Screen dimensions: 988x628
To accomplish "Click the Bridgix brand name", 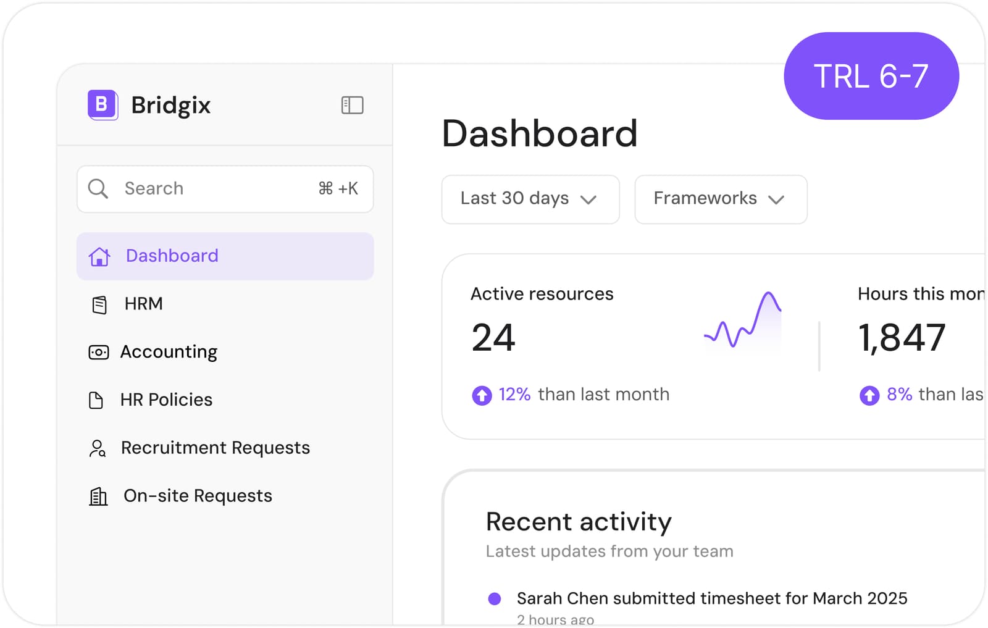I will (171, 106).
